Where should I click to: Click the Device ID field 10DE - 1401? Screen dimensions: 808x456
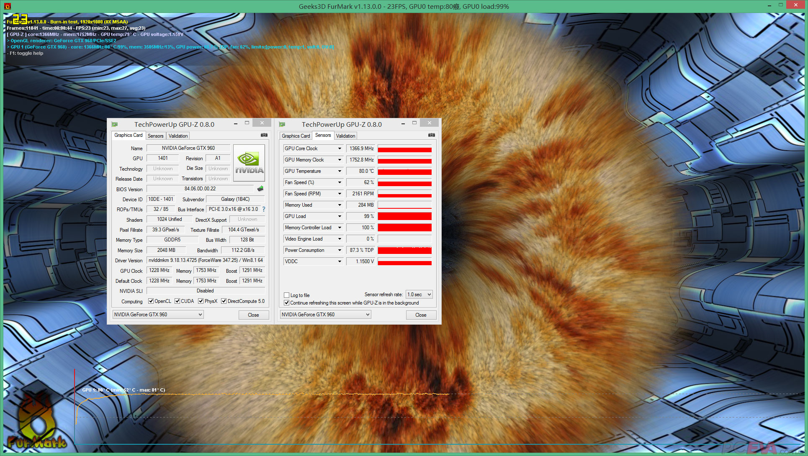coord(161,199)
